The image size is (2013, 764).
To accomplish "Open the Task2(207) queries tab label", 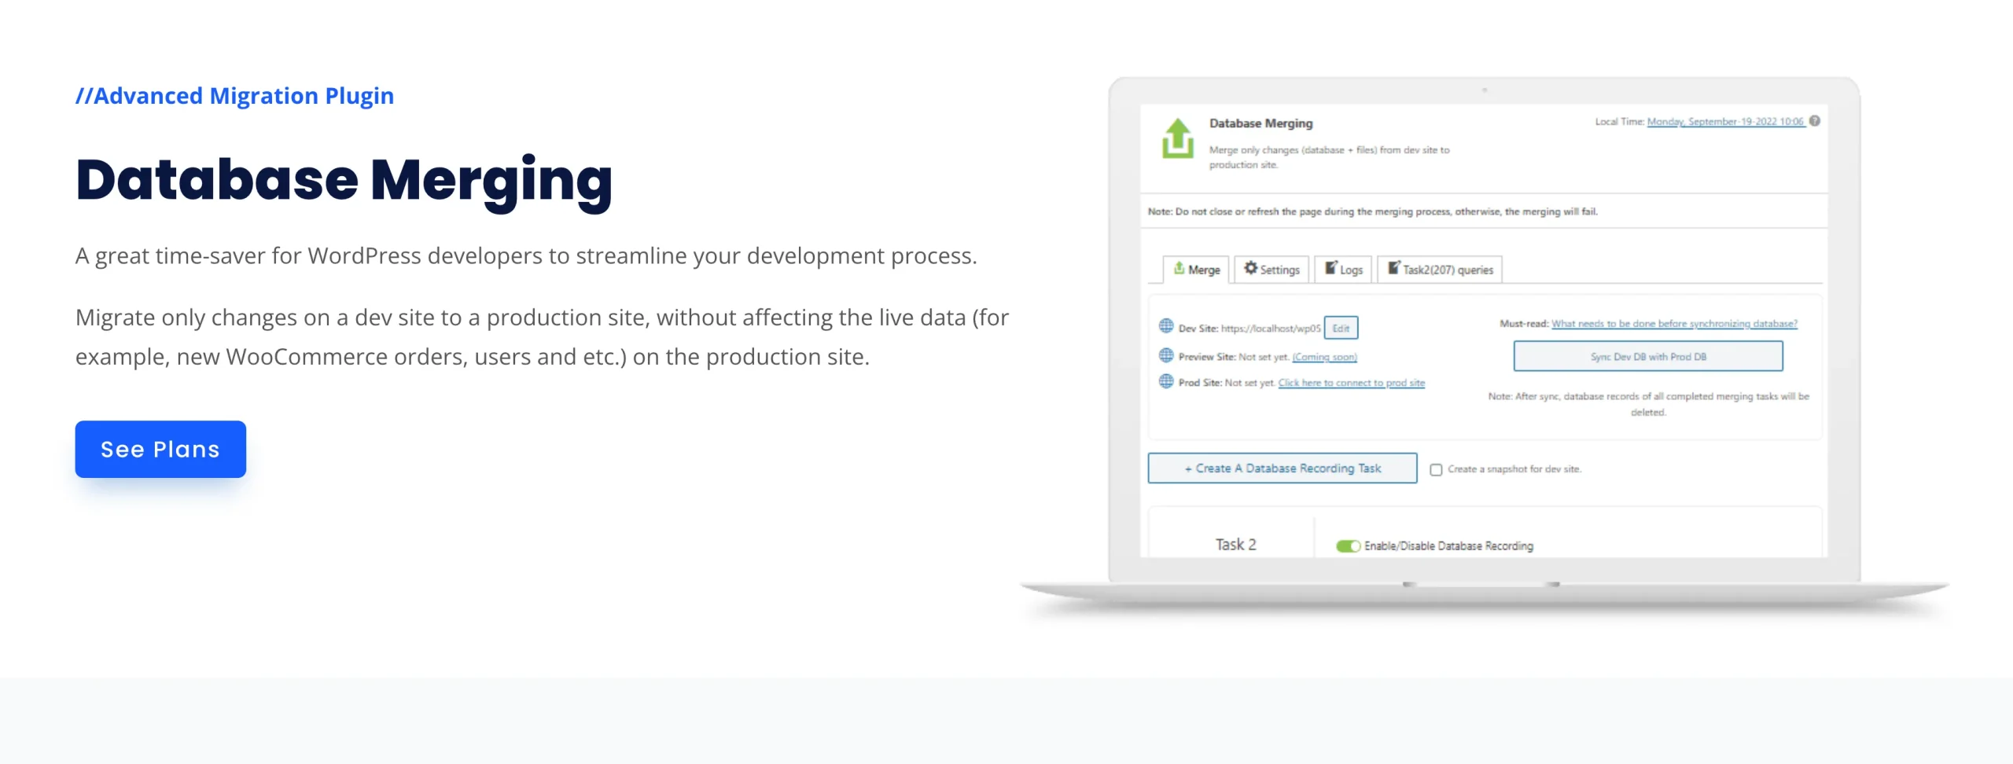I will coord(1448,270).
